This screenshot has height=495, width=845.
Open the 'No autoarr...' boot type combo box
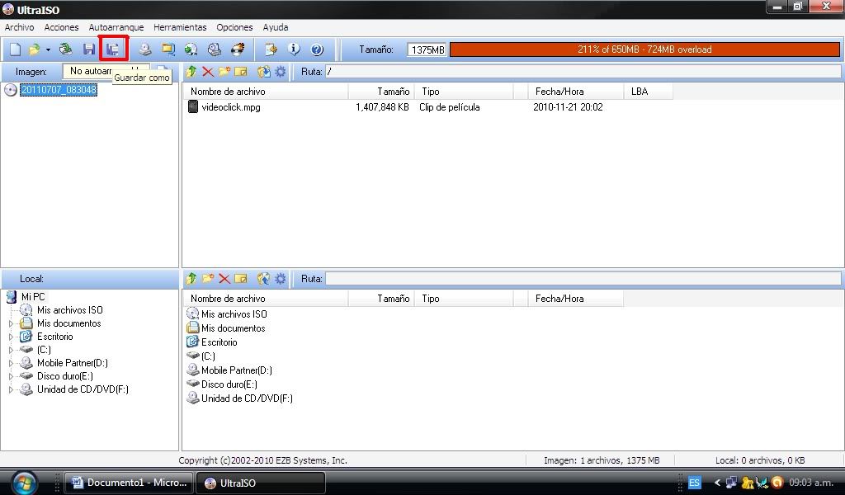[106, 71]
